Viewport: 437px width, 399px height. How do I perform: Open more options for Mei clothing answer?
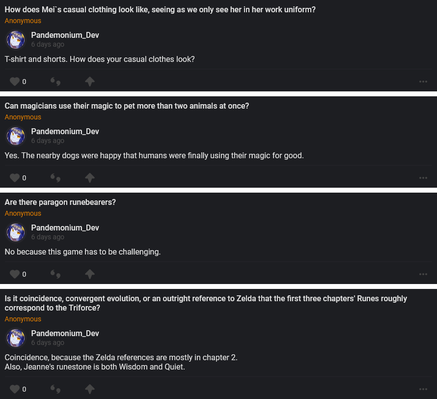coord(423,82)
